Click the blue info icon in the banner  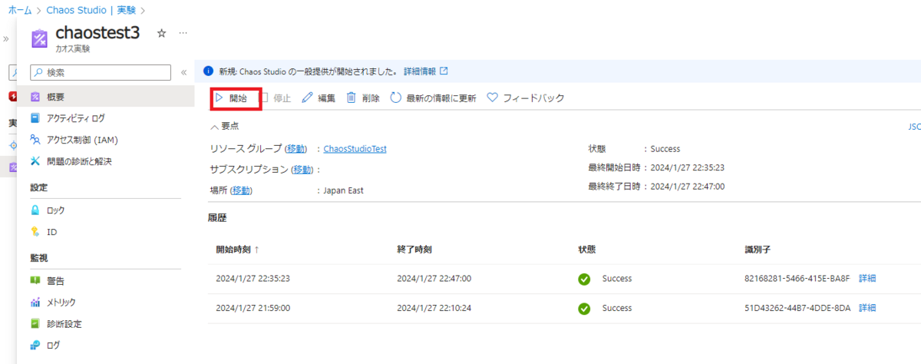coord(208,71)
